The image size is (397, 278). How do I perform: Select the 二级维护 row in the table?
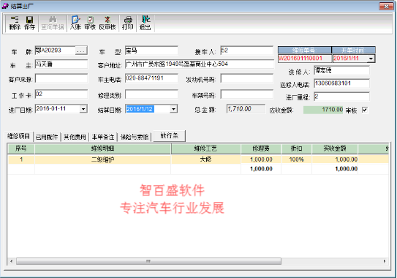pyautogui.click(x=197, y=159)
